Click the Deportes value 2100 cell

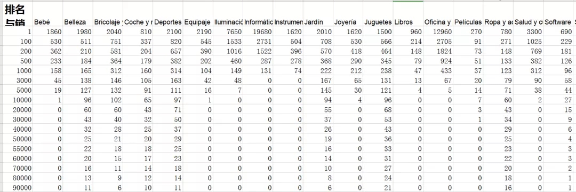point(168,32)
